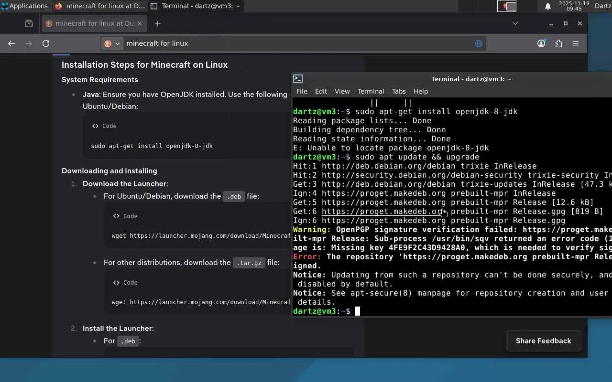612x382 pixels.
Task: Open underlined proget.makedeb.org link on Get:6 line
Action: (x=383, y=212)
